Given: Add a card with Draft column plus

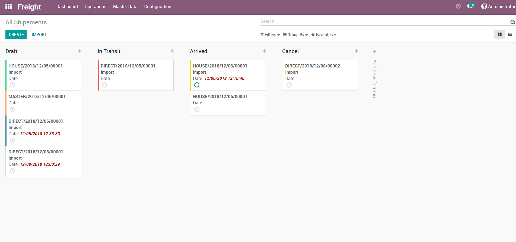Looking at the screenshot, I should pos(80,51).
